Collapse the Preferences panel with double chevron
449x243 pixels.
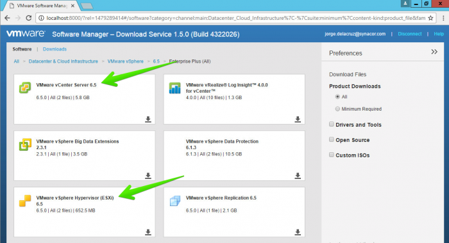pyautogui.click(x=434, y=52)
